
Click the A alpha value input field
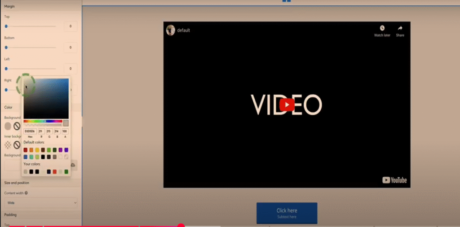[65, 131]
